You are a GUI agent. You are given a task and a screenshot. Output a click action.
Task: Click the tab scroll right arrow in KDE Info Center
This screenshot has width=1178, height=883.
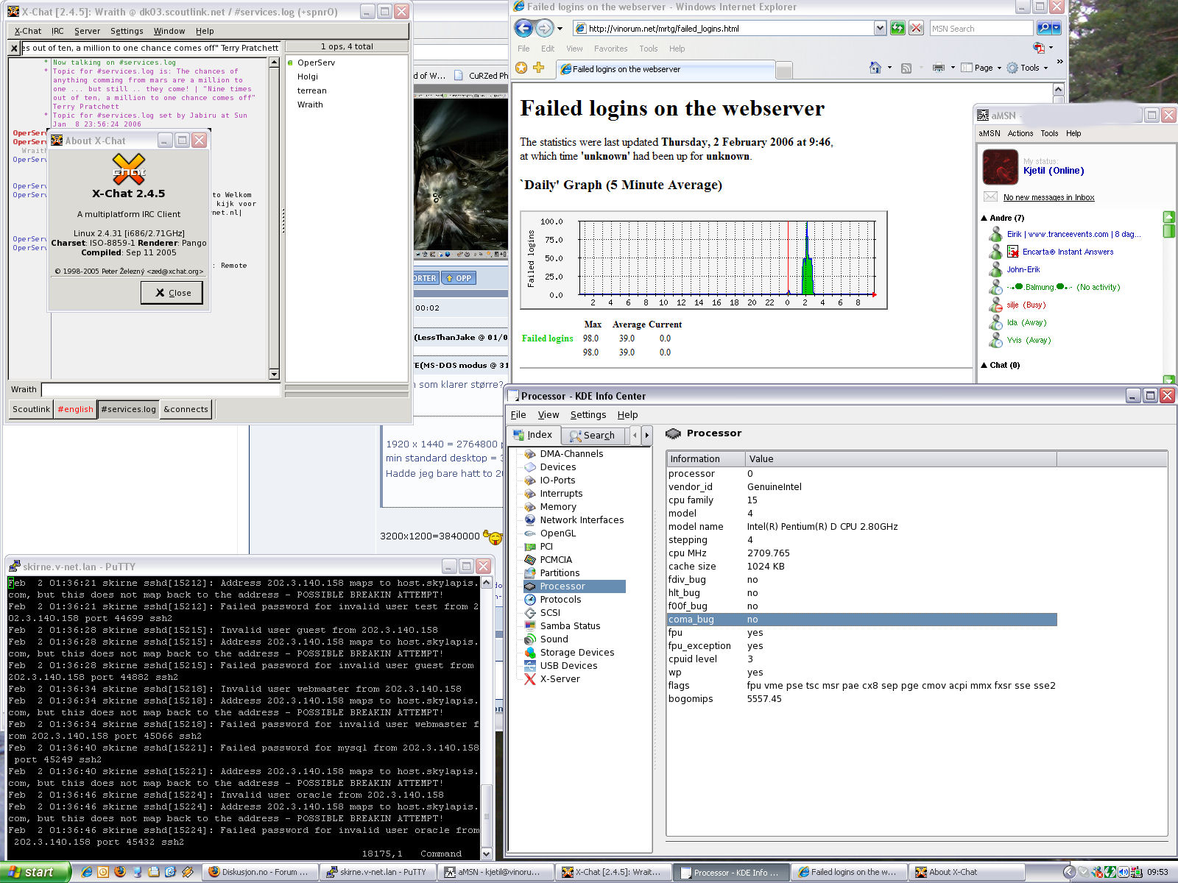coord(647,435)
